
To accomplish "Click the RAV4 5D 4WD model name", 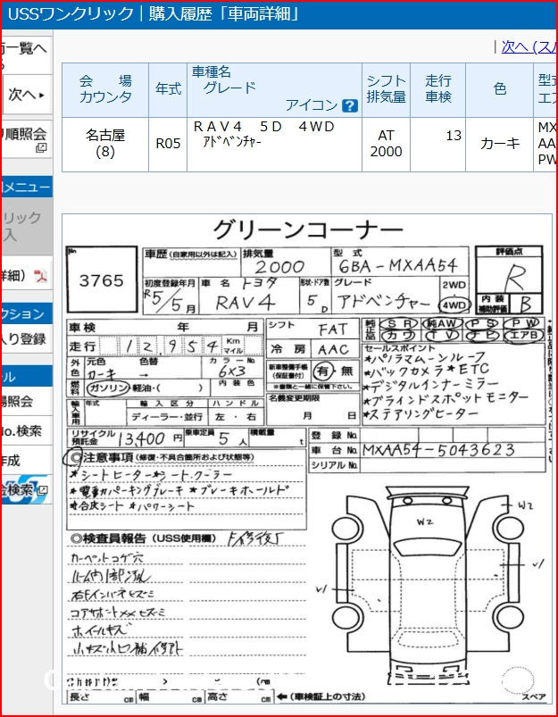I will [264, 127].
